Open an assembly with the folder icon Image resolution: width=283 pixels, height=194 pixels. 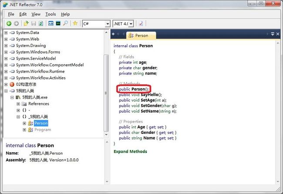(x=26, y=24)
